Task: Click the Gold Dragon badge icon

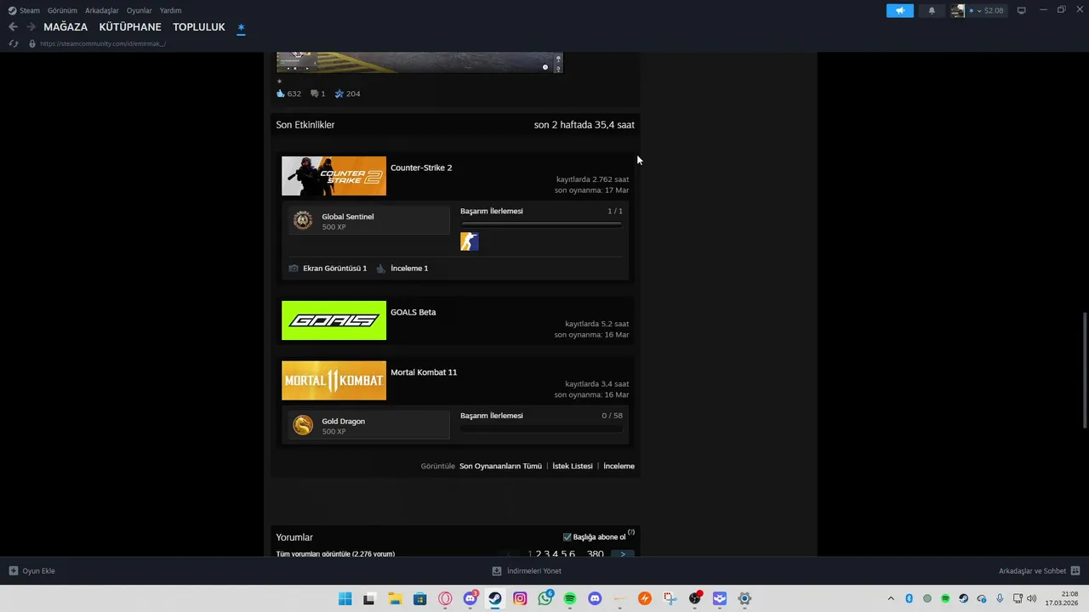Action: (x=303, y=425)
